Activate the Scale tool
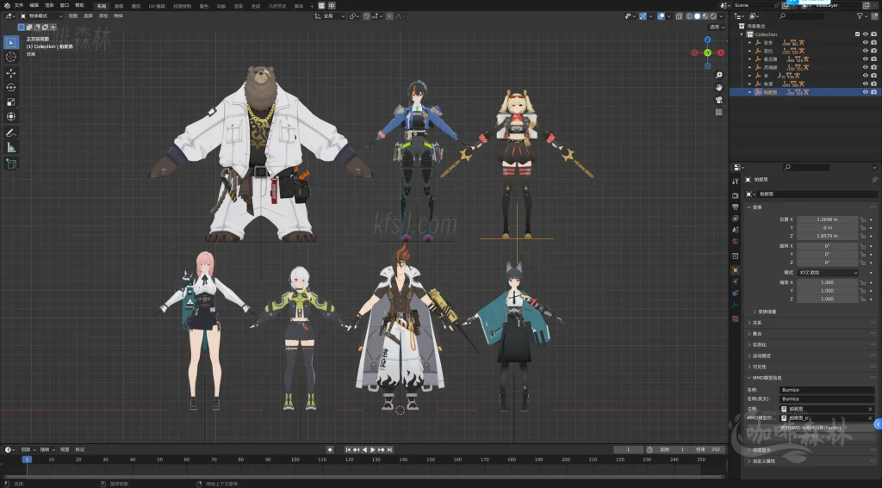 (x=10, y=102)
